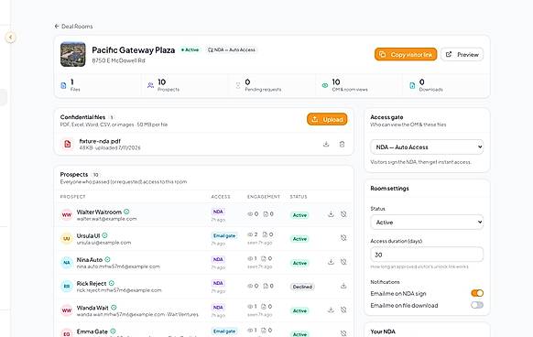Viewport: 533px width, 337px height.
Task: Click Rick Reject's verified check icon
Action: pos(112,283)
